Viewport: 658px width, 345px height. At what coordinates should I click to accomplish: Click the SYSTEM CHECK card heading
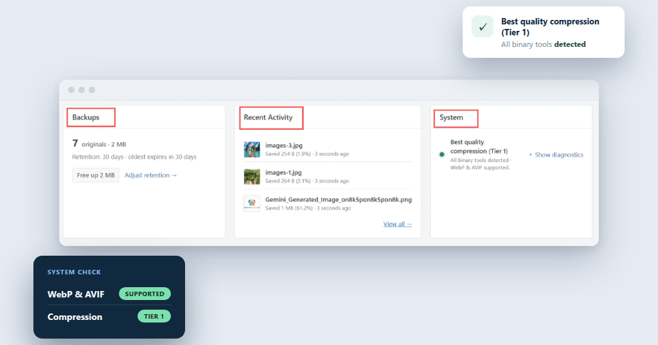click(74, 272)
